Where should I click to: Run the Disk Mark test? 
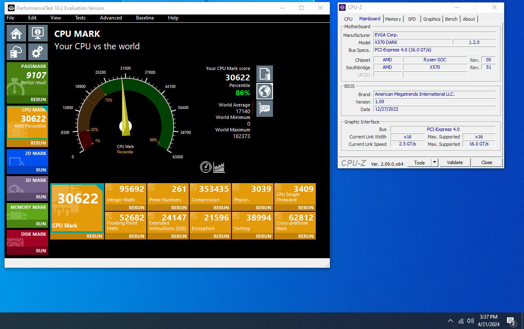pyautogui.click(x=41, y=251)
